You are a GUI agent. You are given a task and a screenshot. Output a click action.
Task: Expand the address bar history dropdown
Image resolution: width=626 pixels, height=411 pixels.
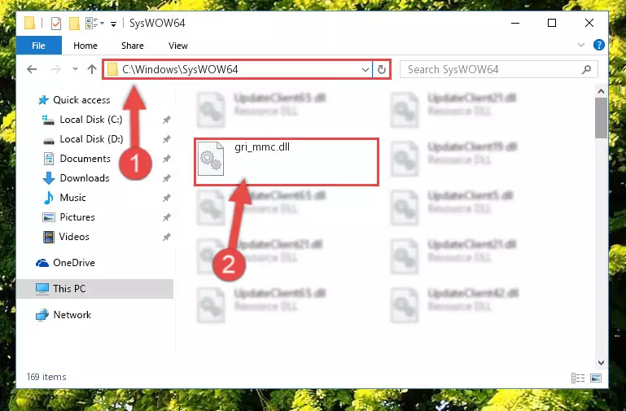365,70
